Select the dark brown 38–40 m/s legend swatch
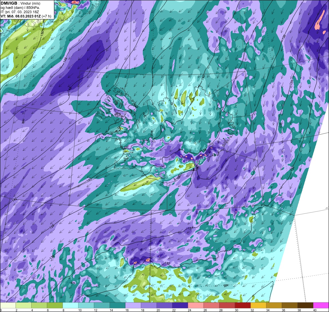The width and height of the screenshot is (329, 312). [x=305, y=305]
